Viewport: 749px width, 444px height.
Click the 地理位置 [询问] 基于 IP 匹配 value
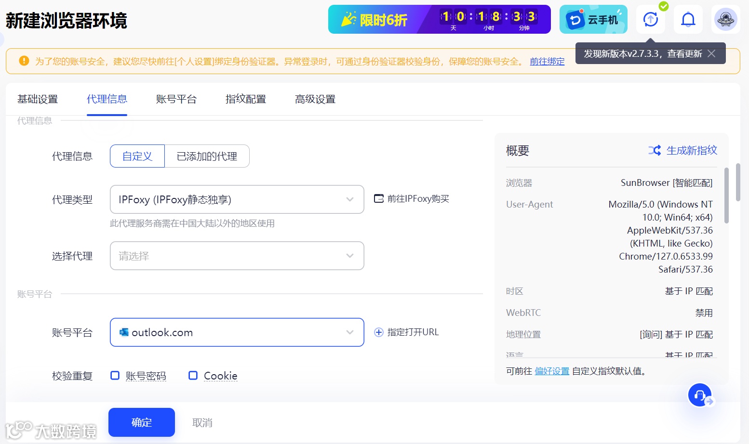pyautogui.click(x=676, y=334)
